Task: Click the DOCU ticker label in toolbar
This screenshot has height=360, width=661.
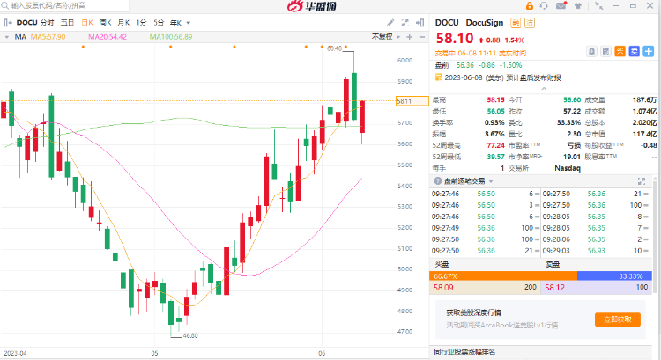Action: (x=27, y=23)
